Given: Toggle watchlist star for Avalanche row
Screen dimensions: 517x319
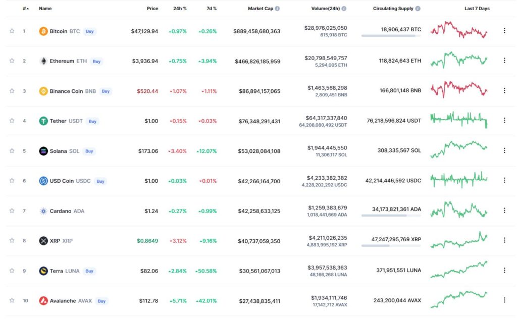Looking at the screenshot, I should (12, 300).
